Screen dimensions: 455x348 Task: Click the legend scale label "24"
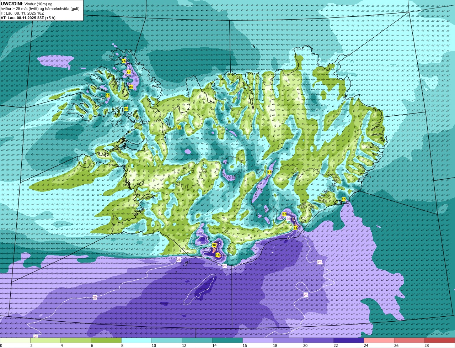click(365, 346)
